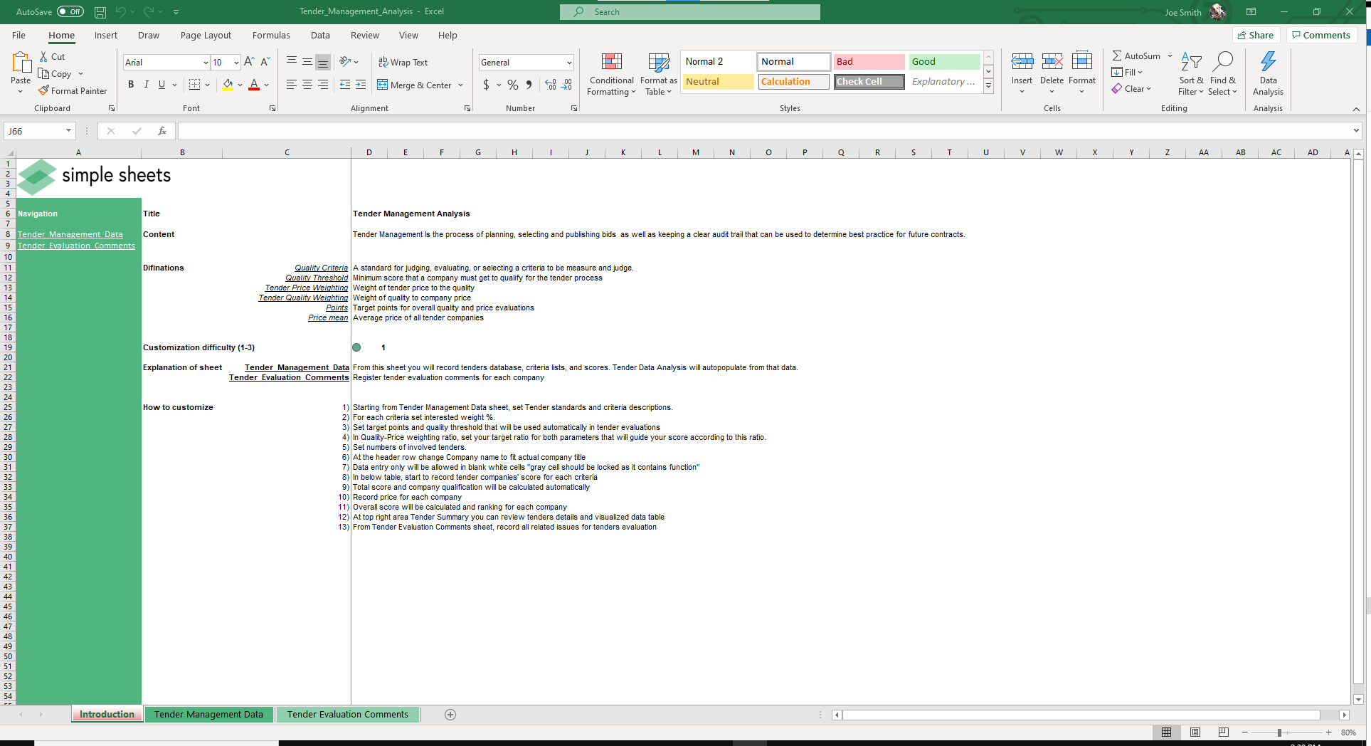
Task: Click the Search box in title bar
Action: coord(689,12)
